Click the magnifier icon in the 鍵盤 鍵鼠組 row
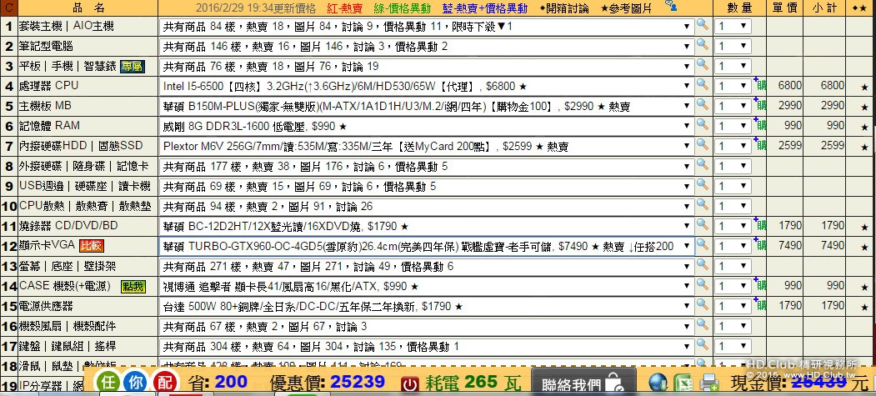Screen dimensions: 876x396 pyautogui.click(x=703, y=345)
